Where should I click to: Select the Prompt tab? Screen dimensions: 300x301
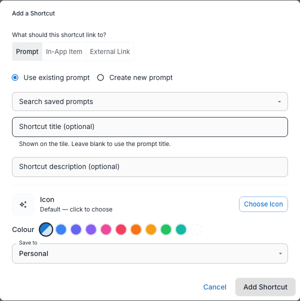click(x=27, y=51)
